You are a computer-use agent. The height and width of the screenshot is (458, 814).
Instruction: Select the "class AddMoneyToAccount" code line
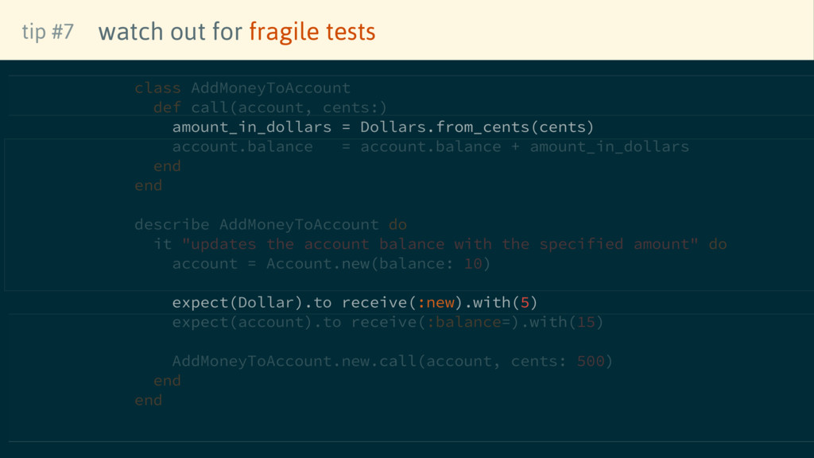pyautogui.click(x=242, y=87)
